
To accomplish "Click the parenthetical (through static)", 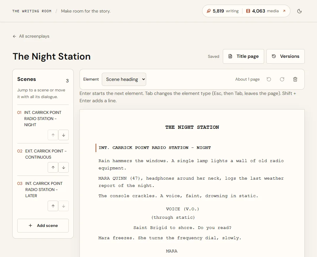I will coord(173,218).
